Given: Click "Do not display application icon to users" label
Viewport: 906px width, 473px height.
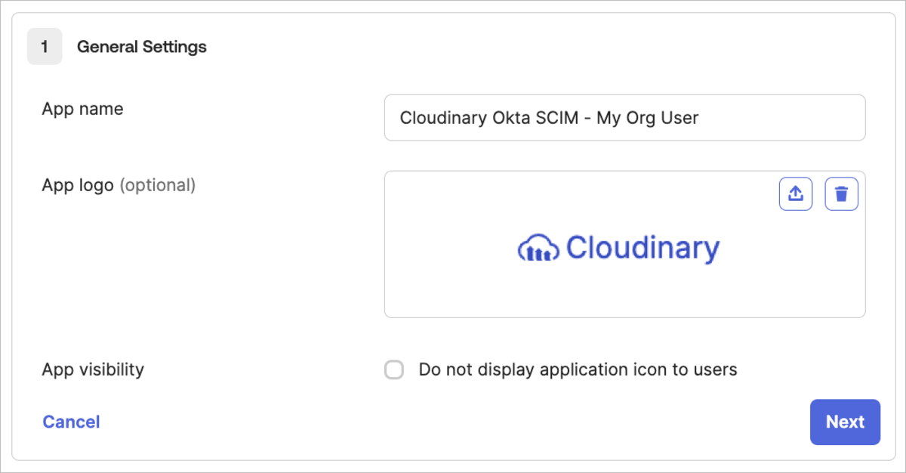Looking at the screenshot, I should pos(578,369).
